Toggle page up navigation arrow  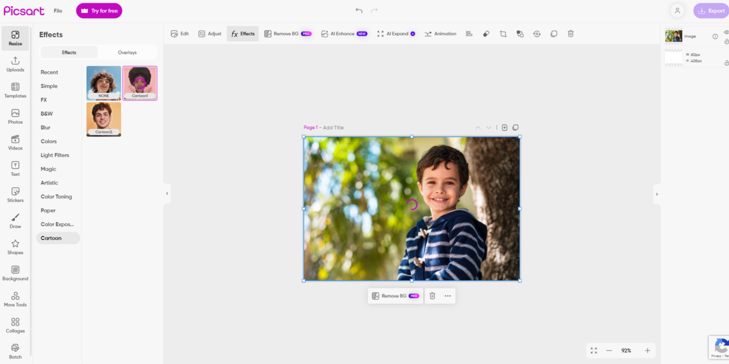point(478,127)
